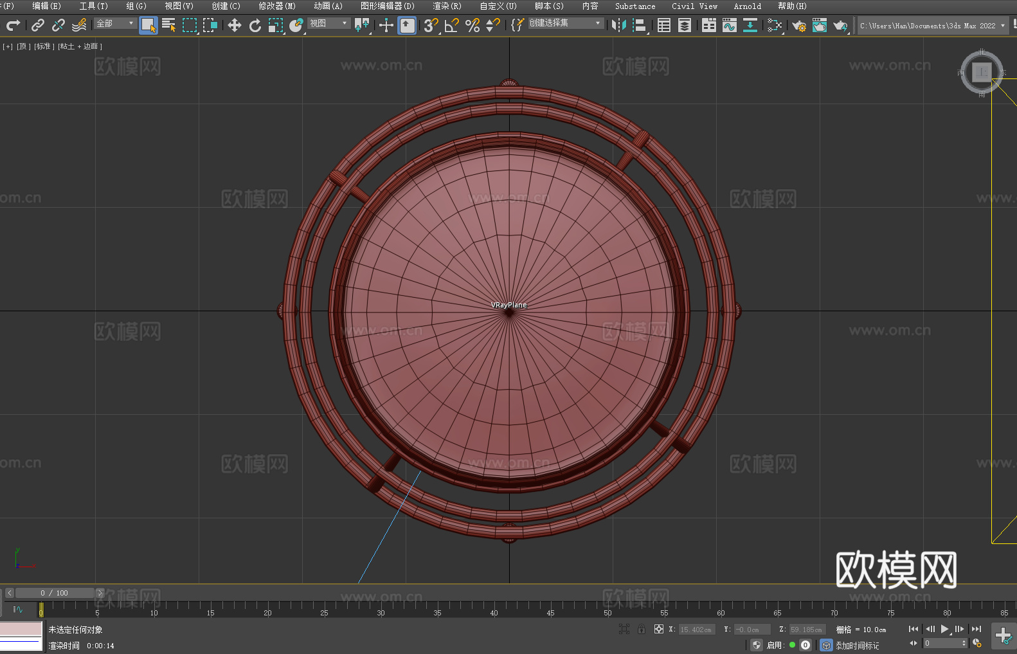Open the 创建选择集 named selection dropdown

(566, 23)
